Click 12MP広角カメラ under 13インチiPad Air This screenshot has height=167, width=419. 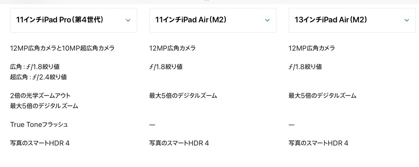(312, 48)
